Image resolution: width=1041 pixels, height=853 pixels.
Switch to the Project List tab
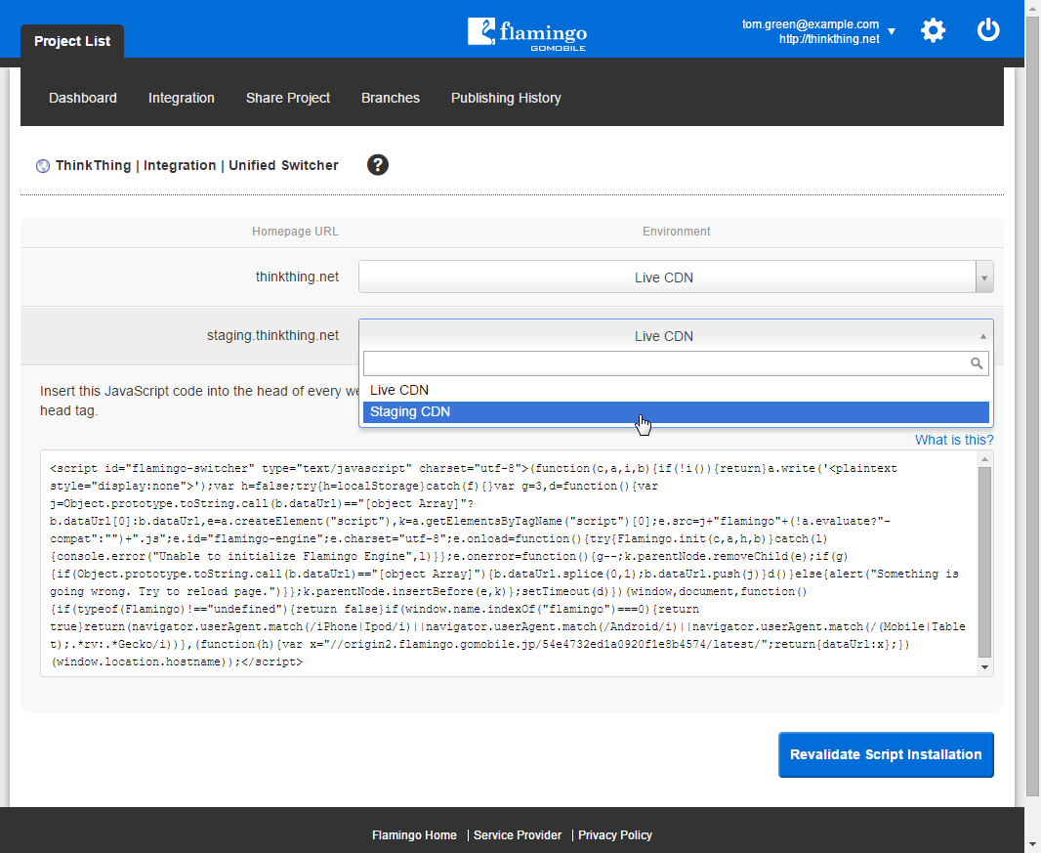(x=72, y=41)
